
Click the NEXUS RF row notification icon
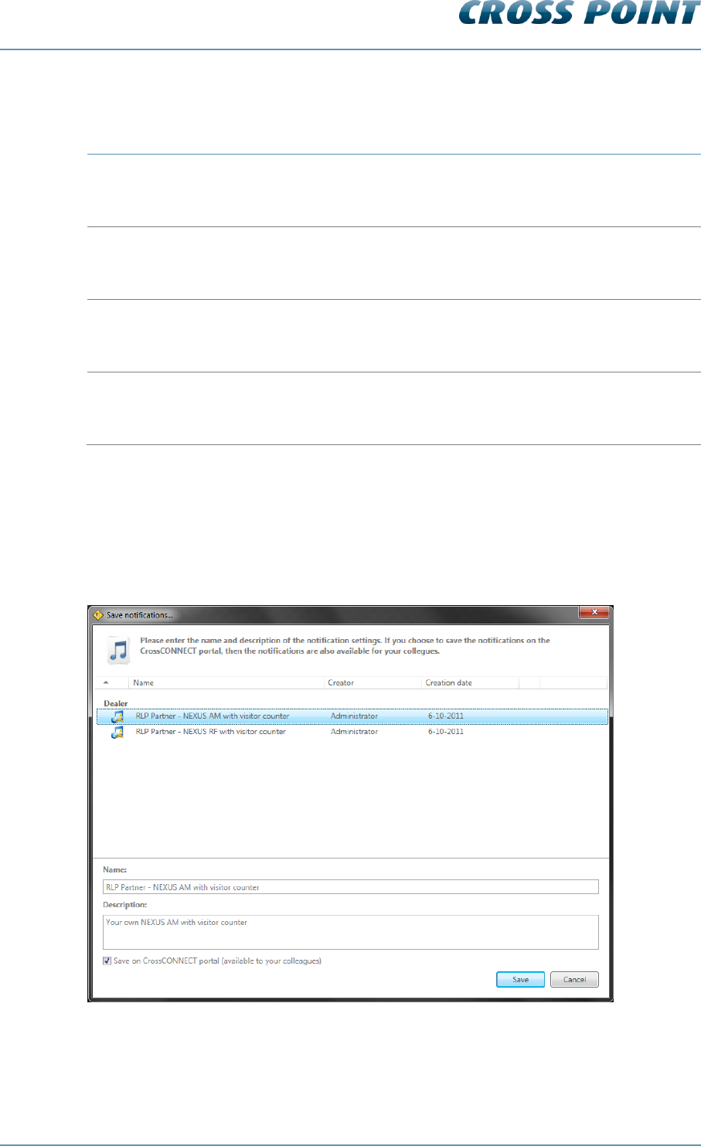pyautogui.click(x=117, y=733)
